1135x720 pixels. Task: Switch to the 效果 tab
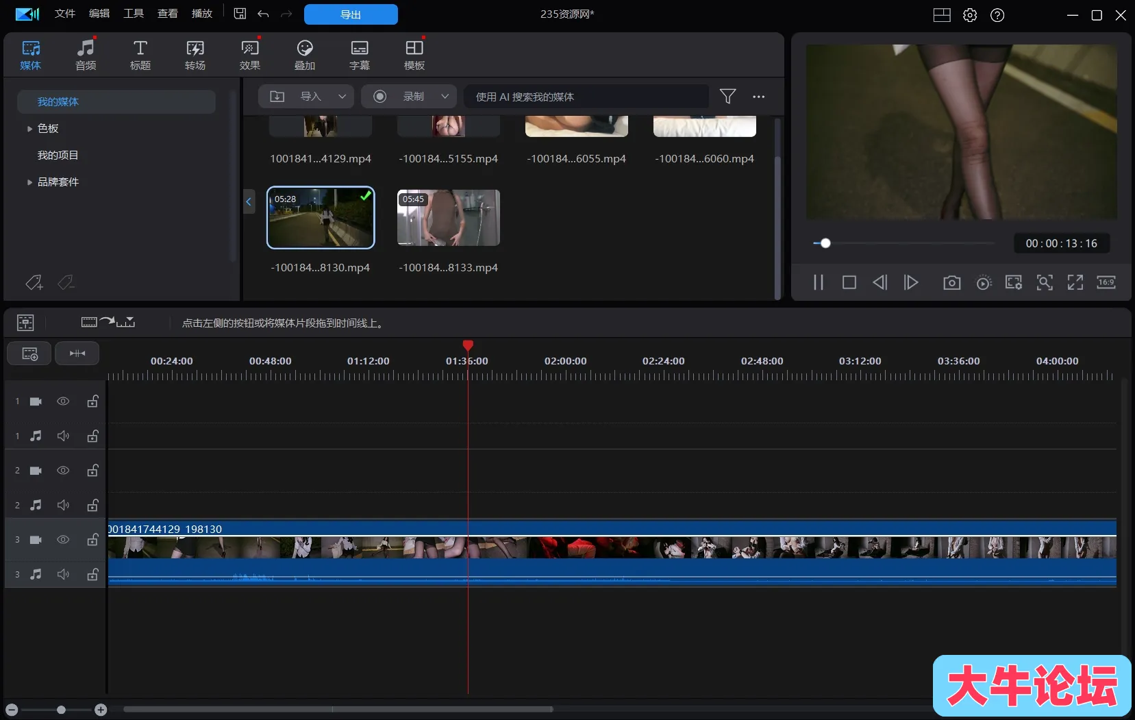pyautogui.click(x=250, y=55)
